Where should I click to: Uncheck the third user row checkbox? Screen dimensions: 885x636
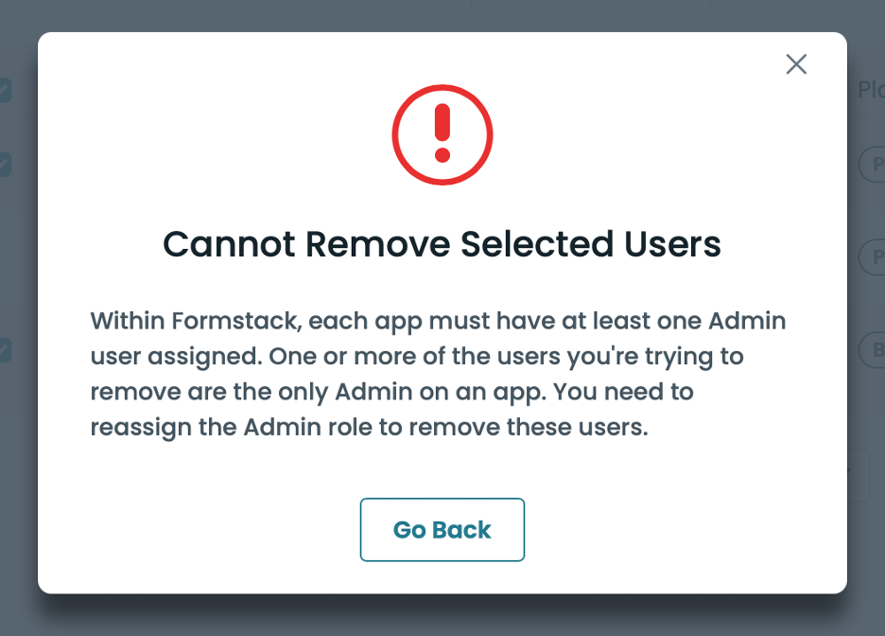pos(5,350)
